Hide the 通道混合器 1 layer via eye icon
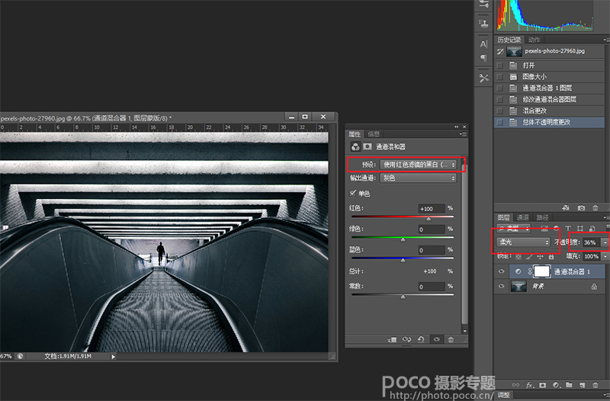This screenshot has height=401, width=610. (501, 271)
